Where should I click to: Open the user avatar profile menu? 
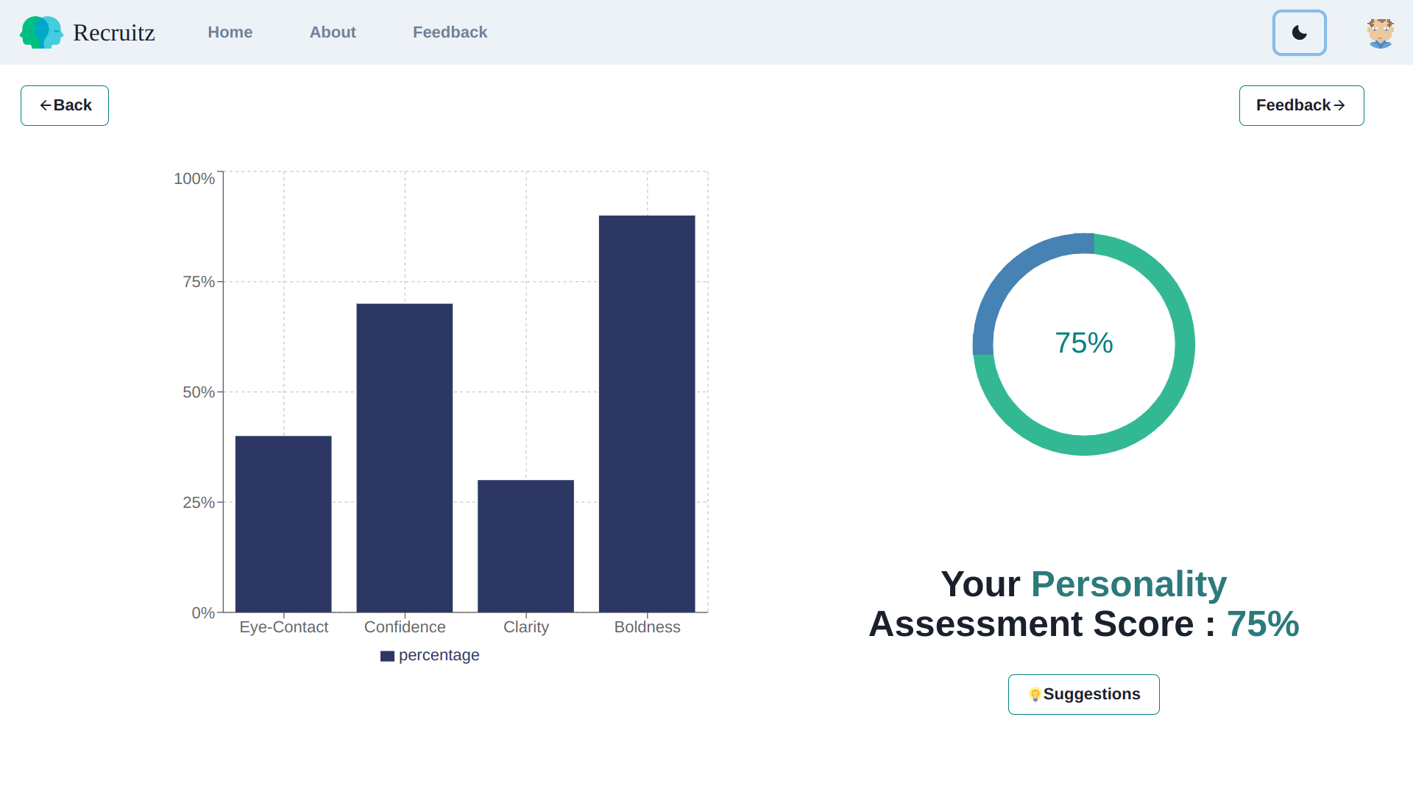[1380, 33]
